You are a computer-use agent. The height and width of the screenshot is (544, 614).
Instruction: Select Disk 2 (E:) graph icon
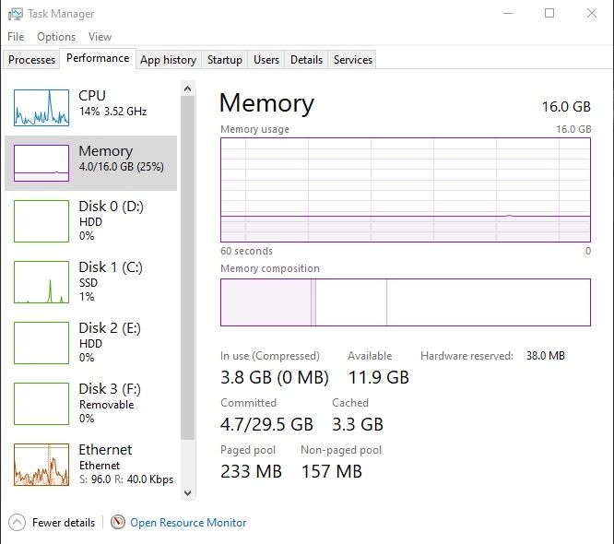click(x=41, y=344)
